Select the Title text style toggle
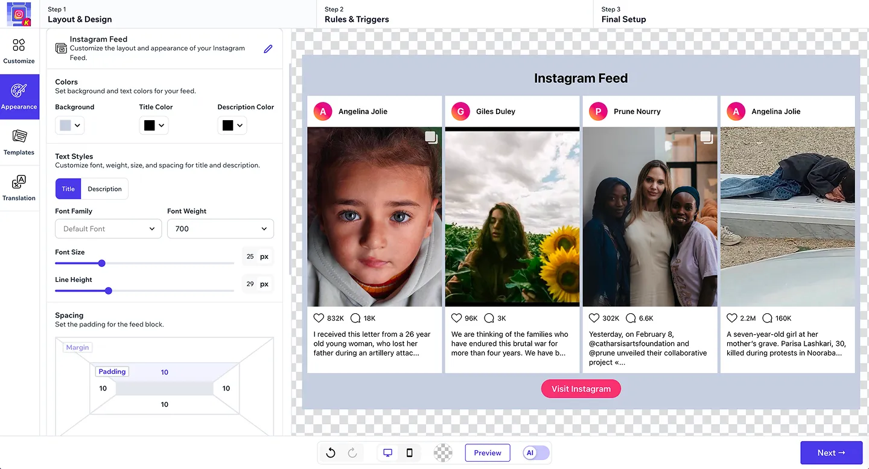869x469 pixels. coord(68,189)
